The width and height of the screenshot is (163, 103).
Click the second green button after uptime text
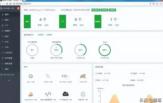[105, 10]
